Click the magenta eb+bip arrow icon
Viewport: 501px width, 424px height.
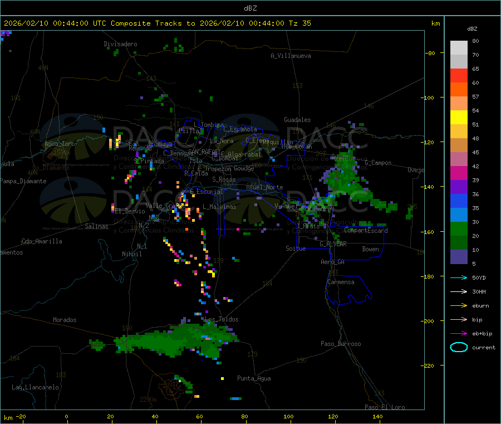(x=459, y=333)
